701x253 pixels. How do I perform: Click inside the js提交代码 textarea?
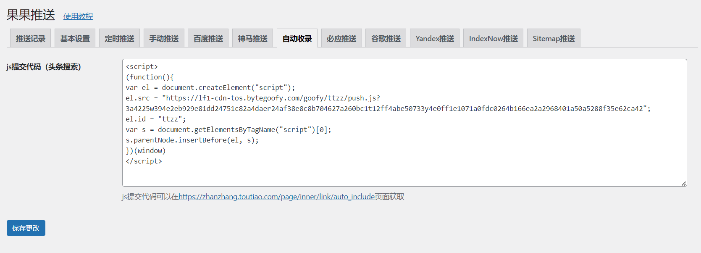[404, 123]
